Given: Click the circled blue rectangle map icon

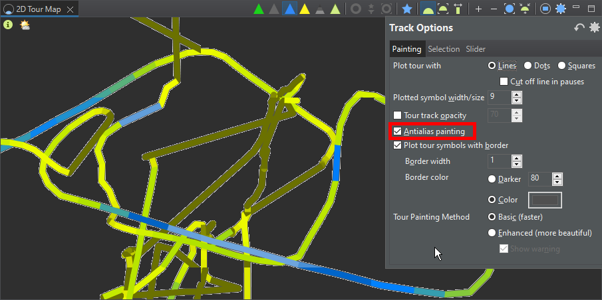Looking at the screenshot, I should pyautogui.click(x=545, y=9).
